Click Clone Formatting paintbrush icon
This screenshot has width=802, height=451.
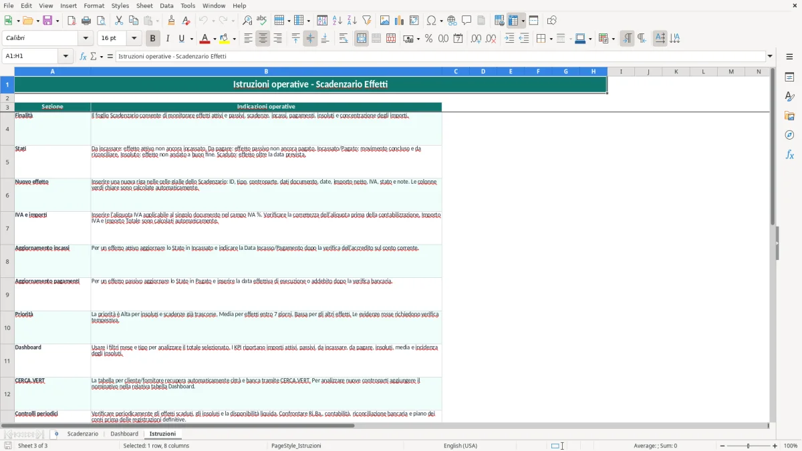172,21
